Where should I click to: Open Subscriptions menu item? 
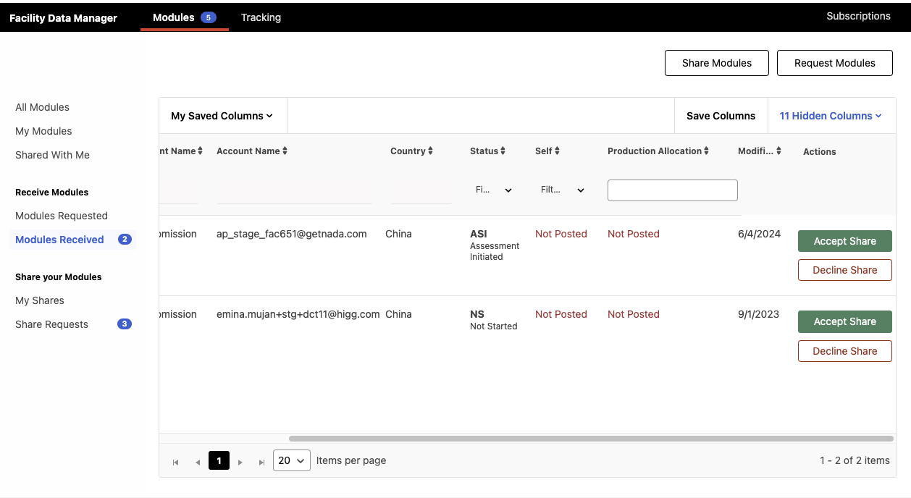[858, 16]
